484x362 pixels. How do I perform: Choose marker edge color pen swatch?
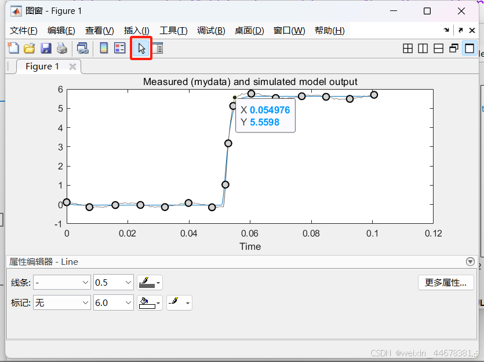tap(179, 302)
